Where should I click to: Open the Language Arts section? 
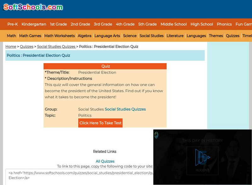pyautogui.click(x=107, y=36)
